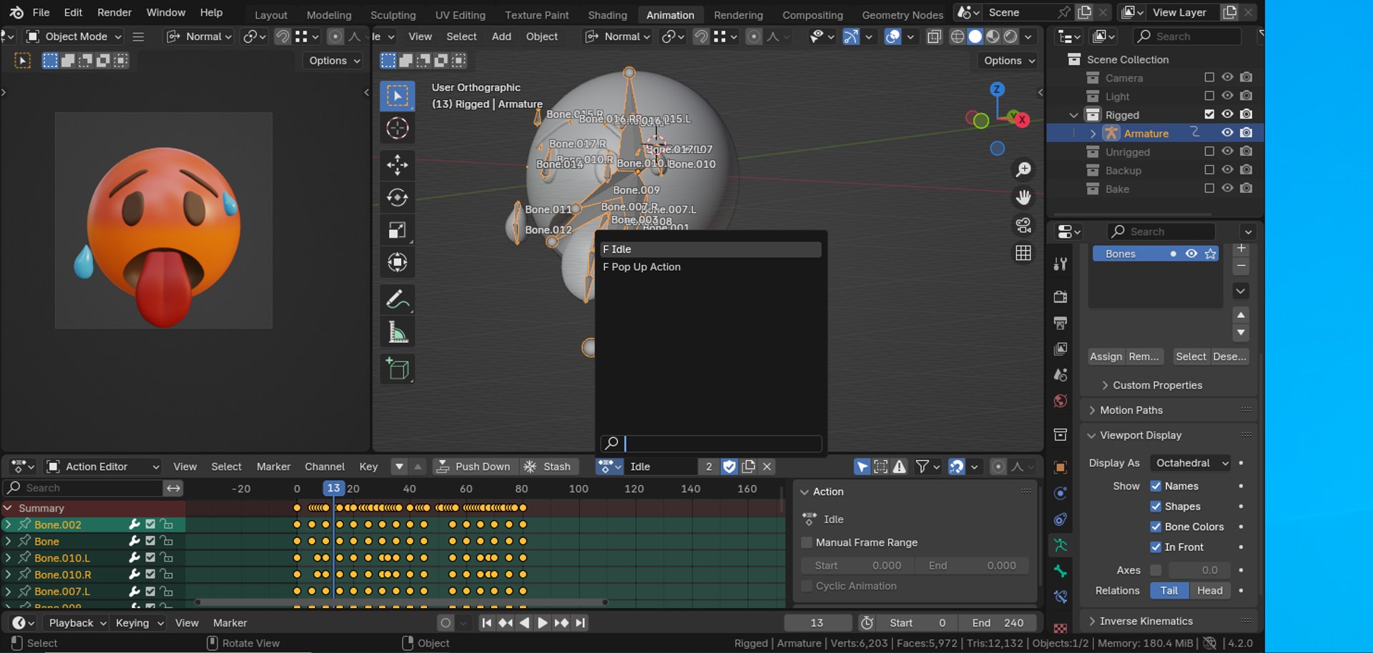Switch to the Shading workspace tab
Viewport: 1373px width, 653px height.
pyautogui.click(x=607, y=15)
